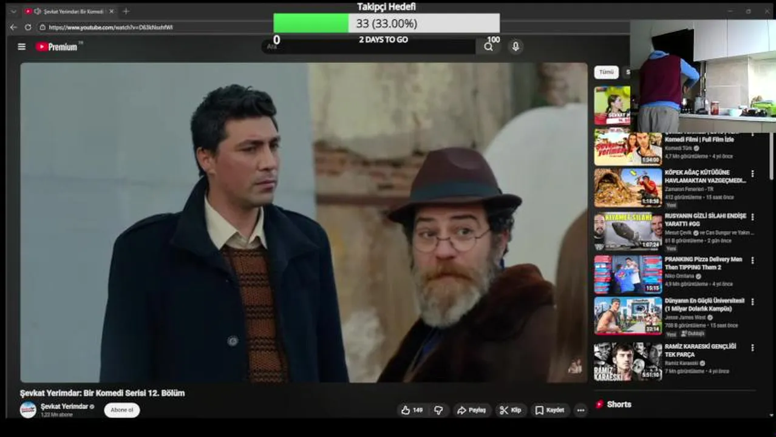Viewport: 776px width, 437px height.
Task: Create a clip with the Klip button
Action: [x=511, y=410]
